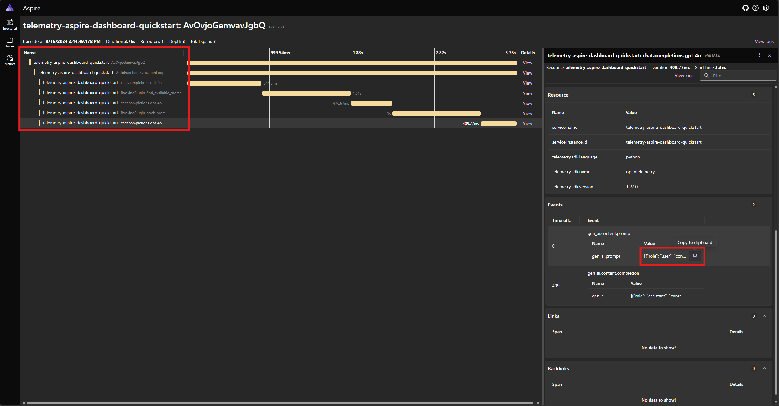View details of the 844.5ms chat.completions span
Image resolution: width=779 pixels, height=406 pixels.
(x=527, y=83)
